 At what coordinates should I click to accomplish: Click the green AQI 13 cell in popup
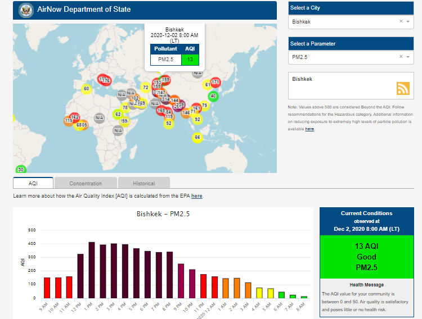click(x=190, y=59)
